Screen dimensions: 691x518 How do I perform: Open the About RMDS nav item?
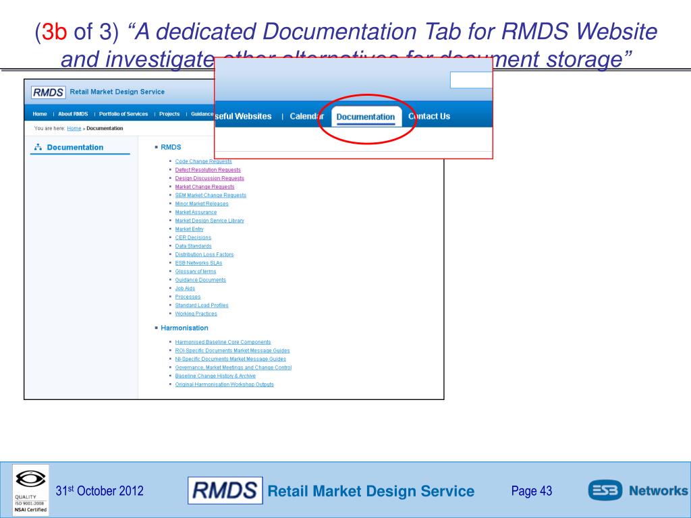(x=73, y=114)
